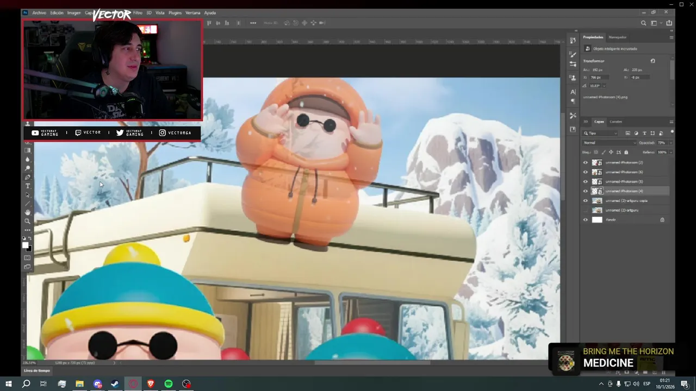
Task: Hide the unnamed (2)-artguru copia layer
Action: click(x=586, y=200)
